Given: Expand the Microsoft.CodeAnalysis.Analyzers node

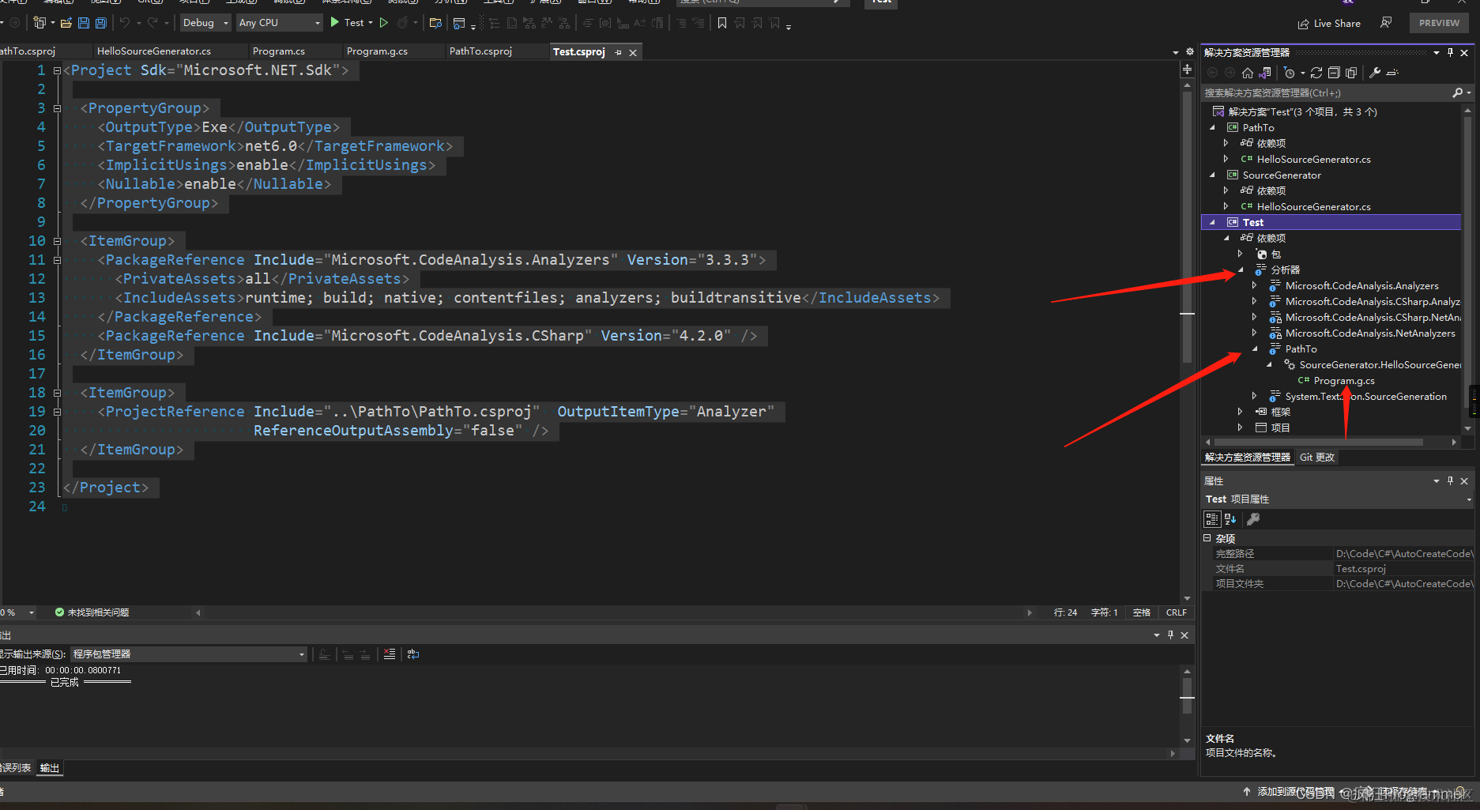Looking at the screenshot, I should (1254, 285).
